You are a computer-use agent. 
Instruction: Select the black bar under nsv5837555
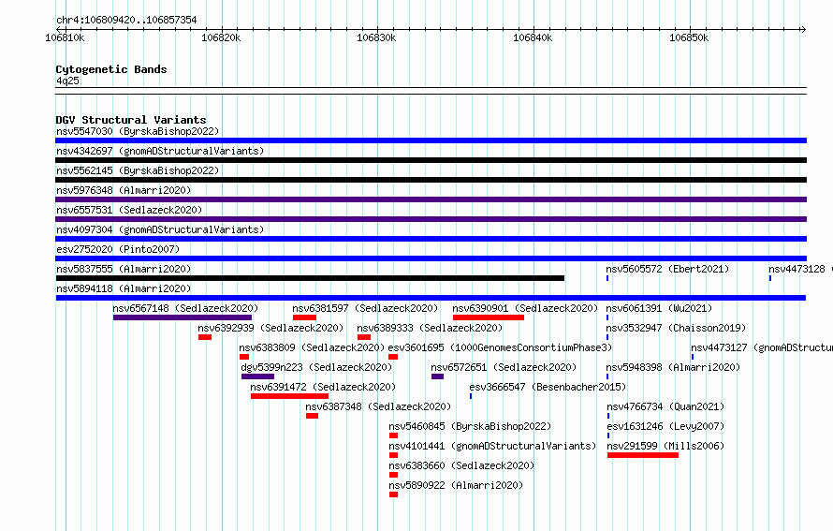[310, 278]
